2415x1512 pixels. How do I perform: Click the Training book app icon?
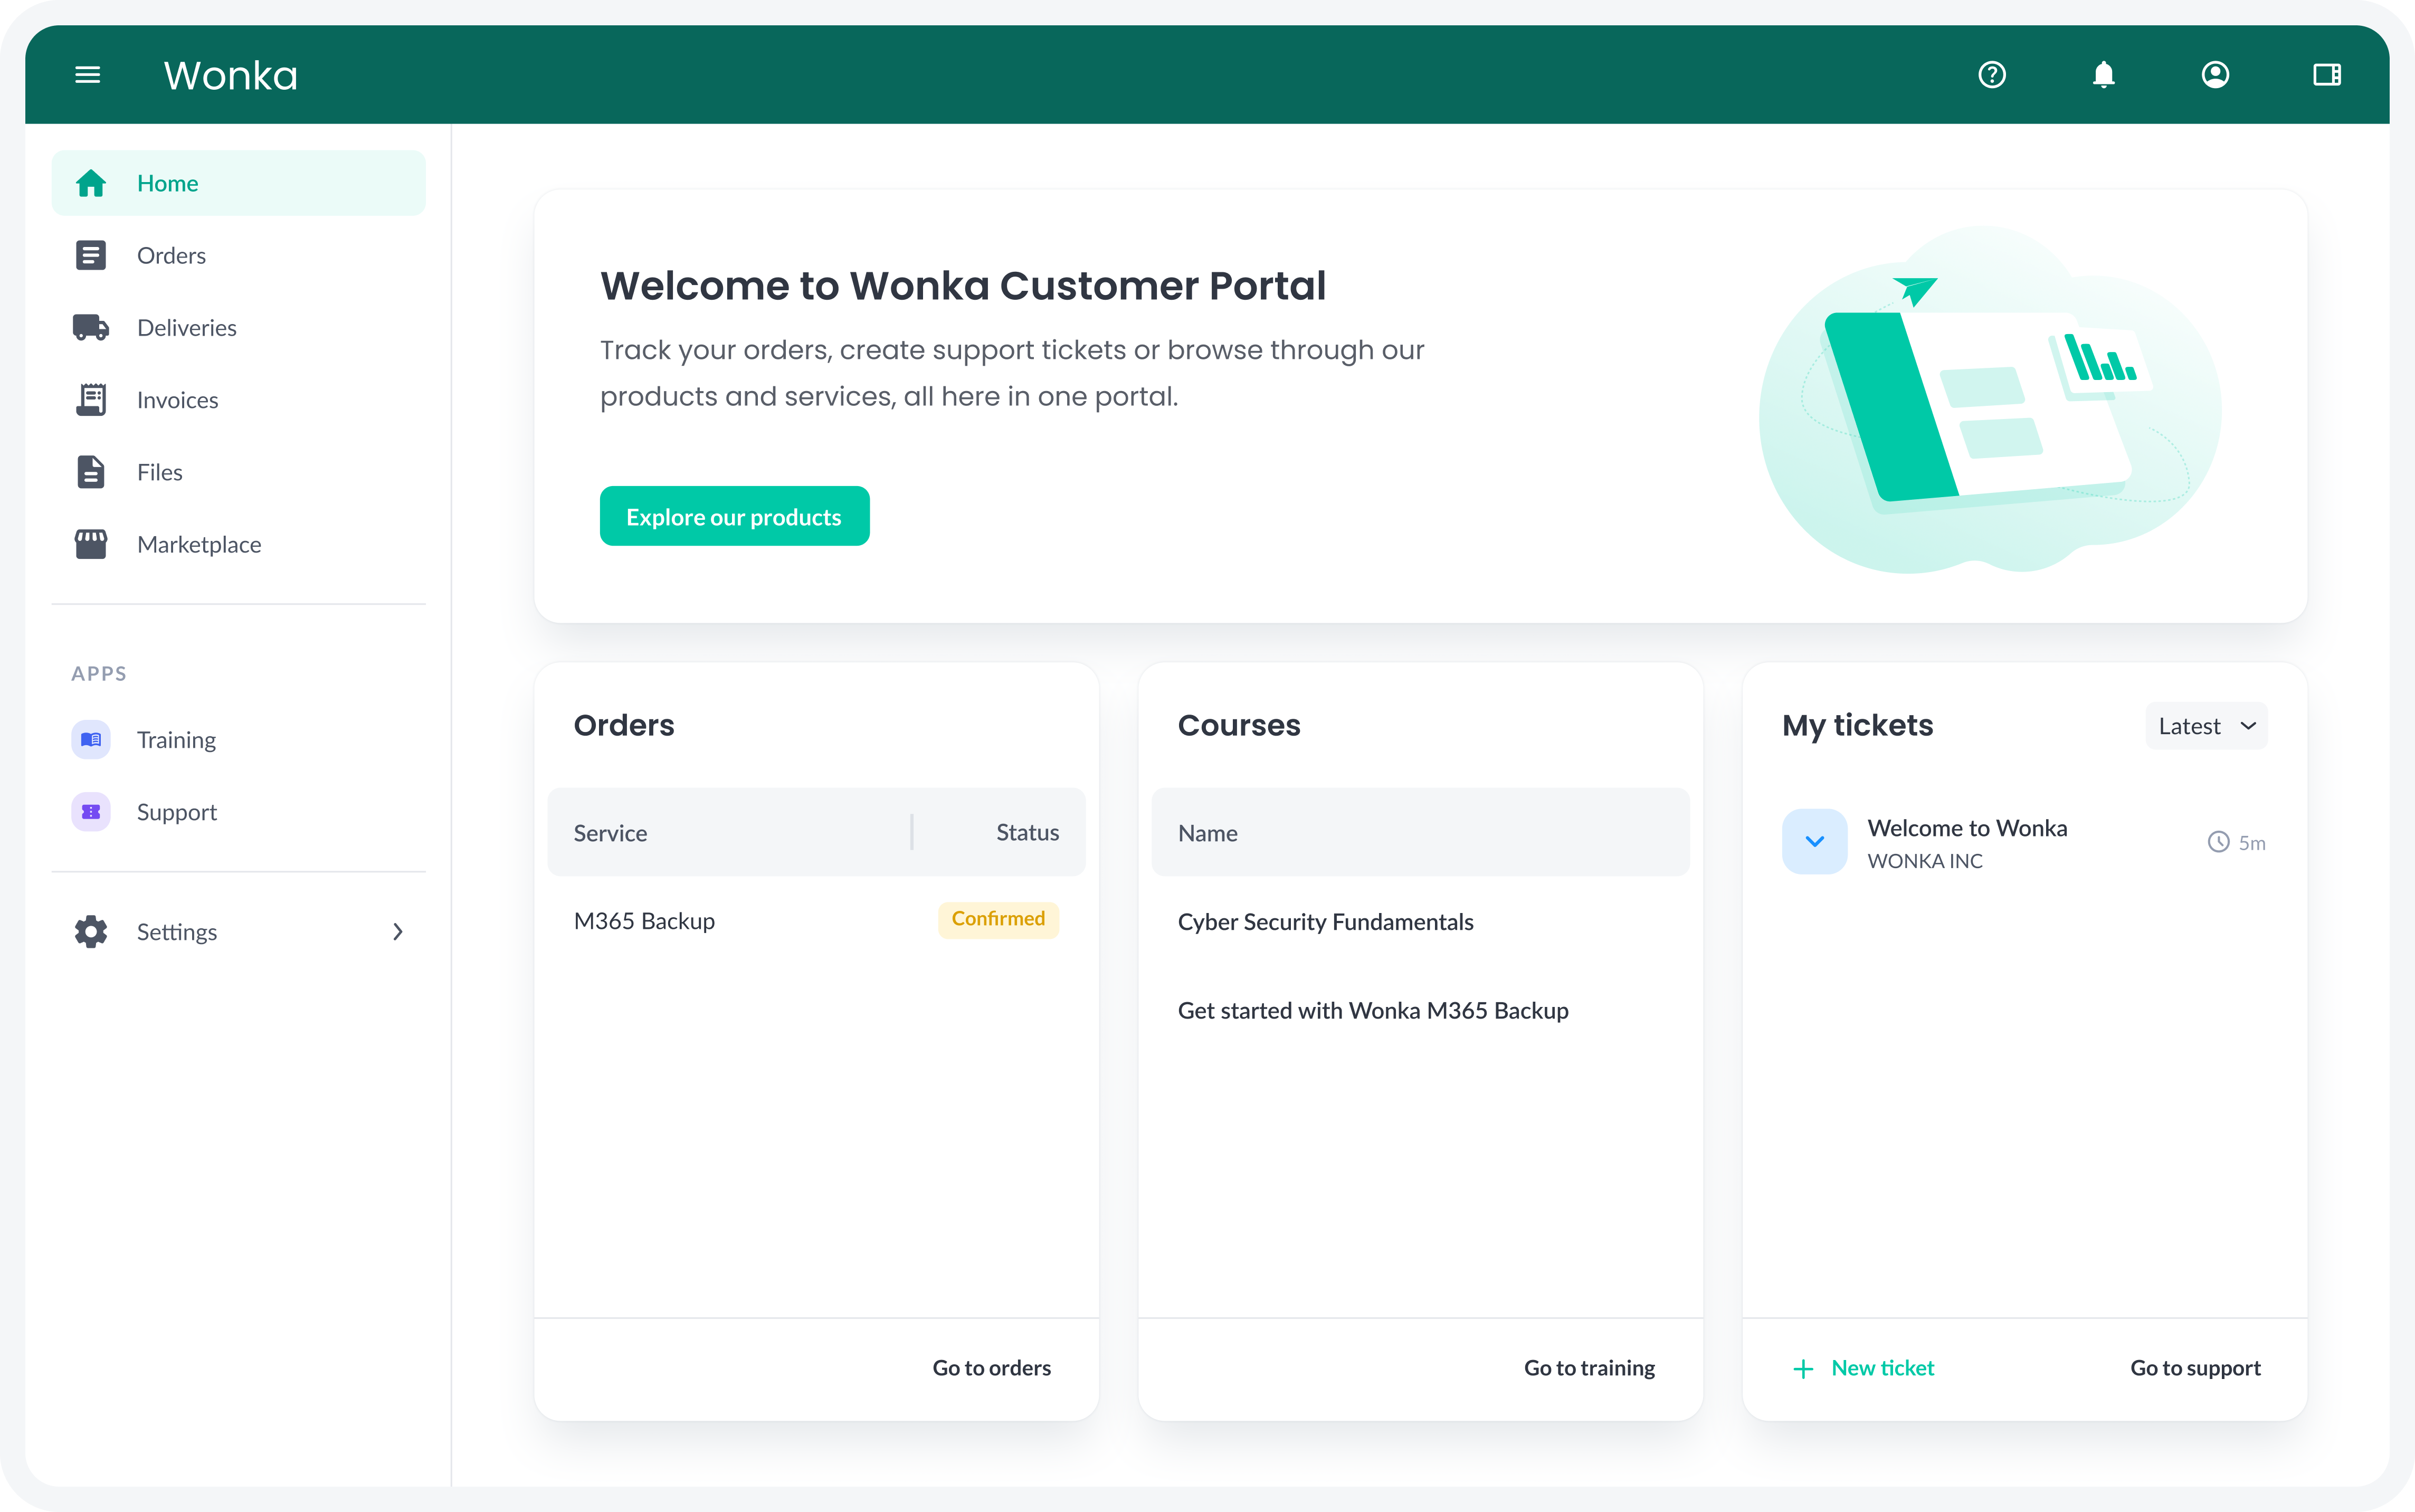[91, 740]
